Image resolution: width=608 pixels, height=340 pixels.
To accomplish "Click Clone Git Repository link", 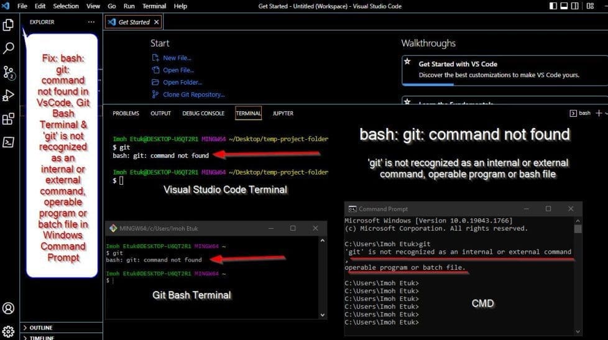I will click(x=193, y=94).
